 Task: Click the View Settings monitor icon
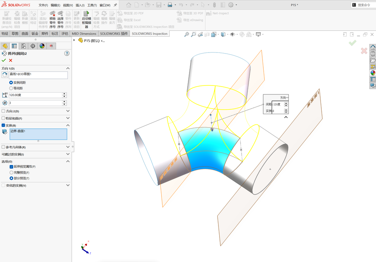coord(258,34)
